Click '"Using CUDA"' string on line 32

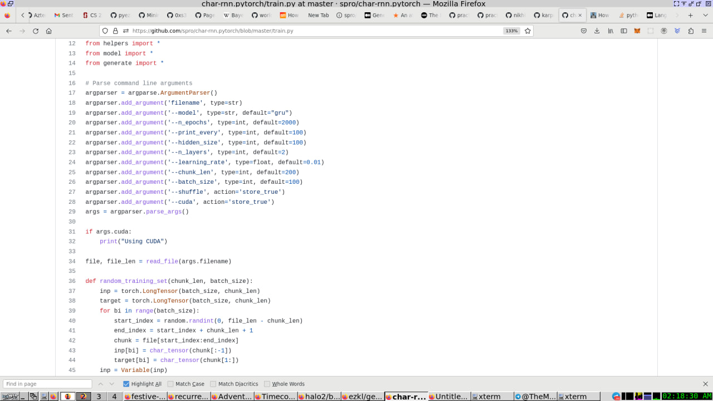[143, 242]
